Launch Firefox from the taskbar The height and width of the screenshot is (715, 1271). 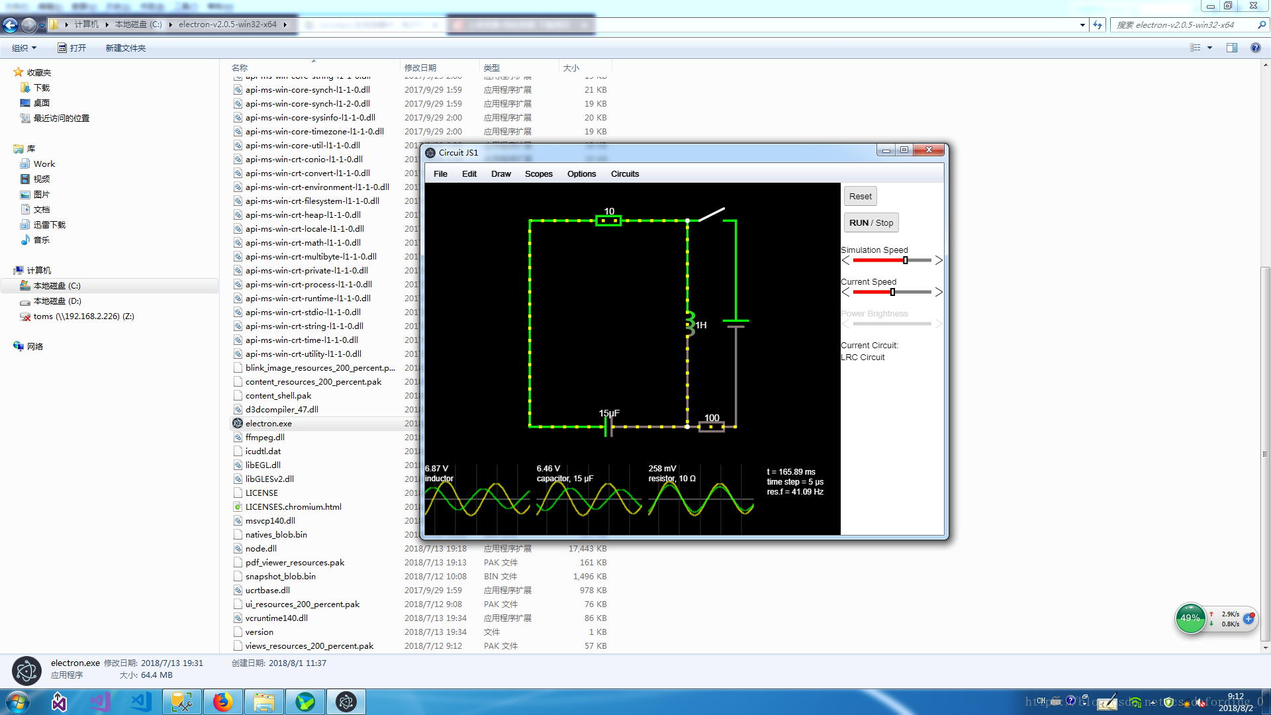tap(222, 702)
